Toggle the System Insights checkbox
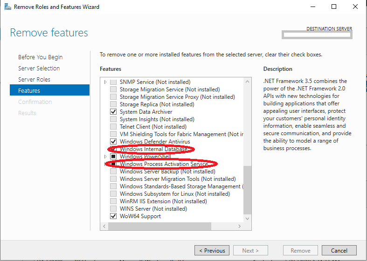This screenshot has height=261, width=367. (x=113, y=119)
